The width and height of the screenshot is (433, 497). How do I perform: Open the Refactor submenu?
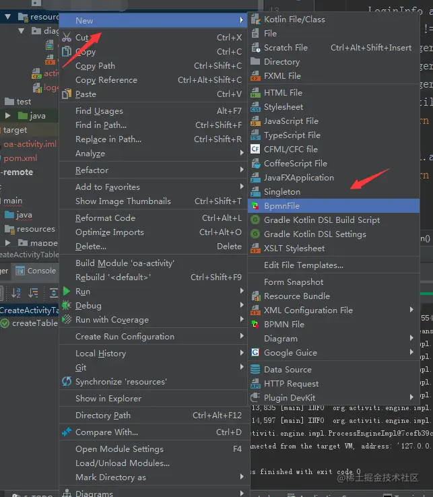(x=153, y=170)
